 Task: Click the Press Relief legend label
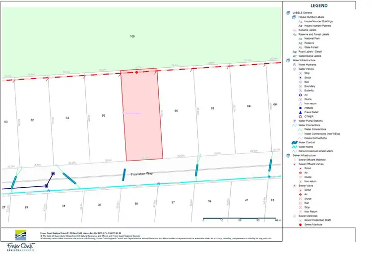pyautogui.click(x=311, y=112)
